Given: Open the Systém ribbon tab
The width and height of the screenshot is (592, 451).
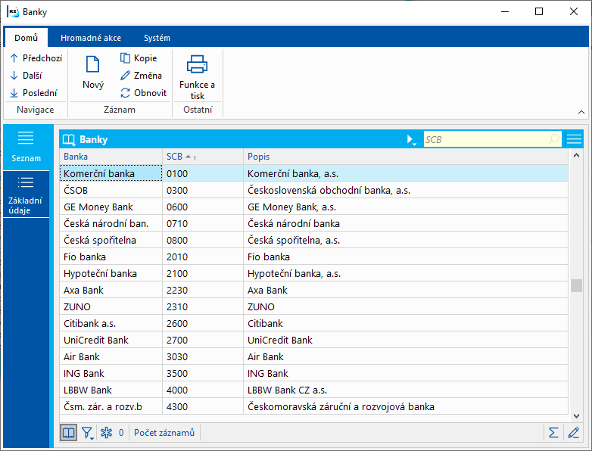Looking at the screenshot, I should (157, 38).
